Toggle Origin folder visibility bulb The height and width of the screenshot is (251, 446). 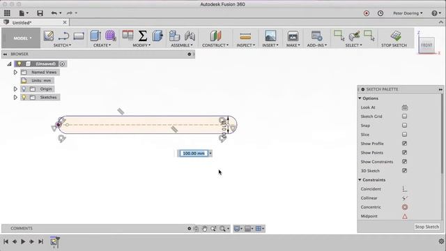[24, 89]
